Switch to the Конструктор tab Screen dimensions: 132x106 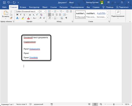coord(34,7)
